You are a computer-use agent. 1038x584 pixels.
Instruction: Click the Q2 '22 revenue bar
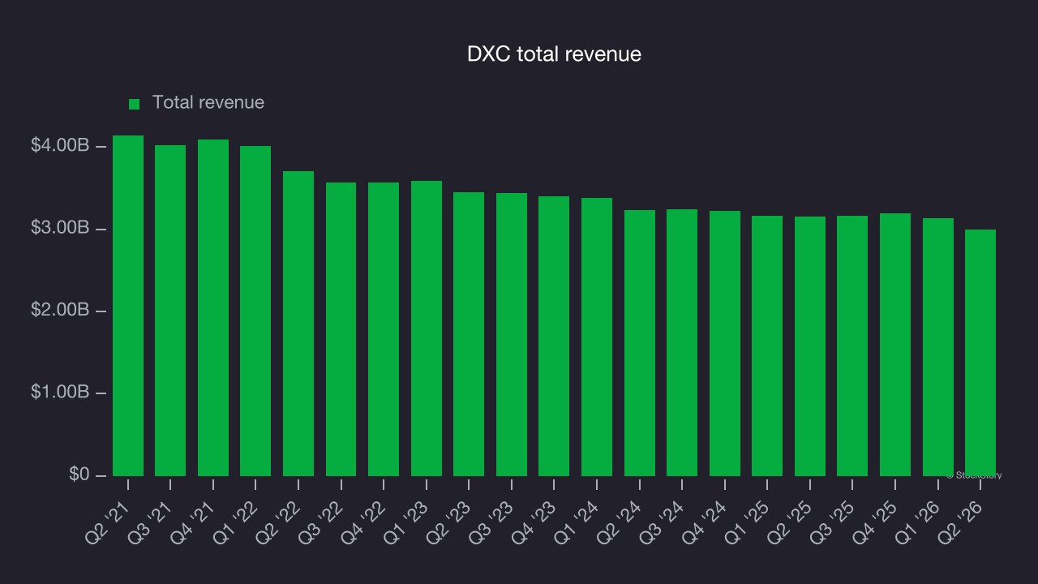(x=298, y=324)
